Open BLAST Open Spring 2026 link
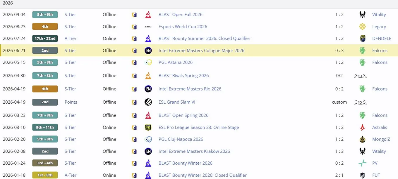The width and height of the screenshot is (398, 179). (x=183, y=115)
